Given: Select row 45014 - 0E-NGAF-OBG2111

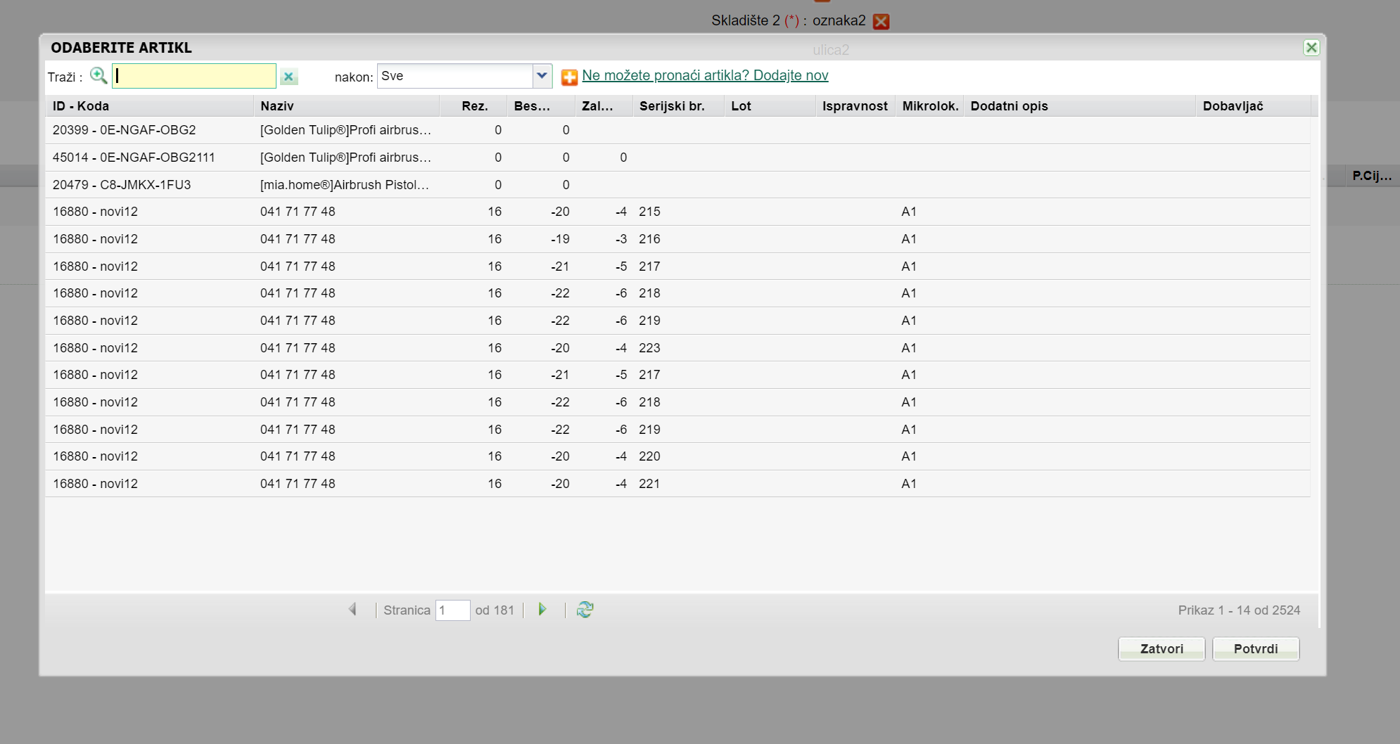Looking at the screenshot, I should [677, 158].
